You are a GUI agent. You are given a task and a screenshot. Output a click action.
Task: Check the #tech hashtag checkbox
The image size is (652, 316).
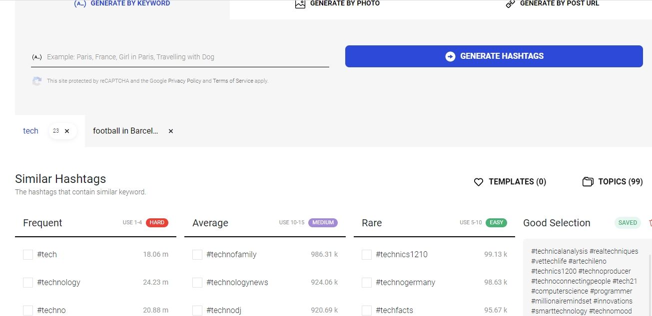click(x=28, y=255)
